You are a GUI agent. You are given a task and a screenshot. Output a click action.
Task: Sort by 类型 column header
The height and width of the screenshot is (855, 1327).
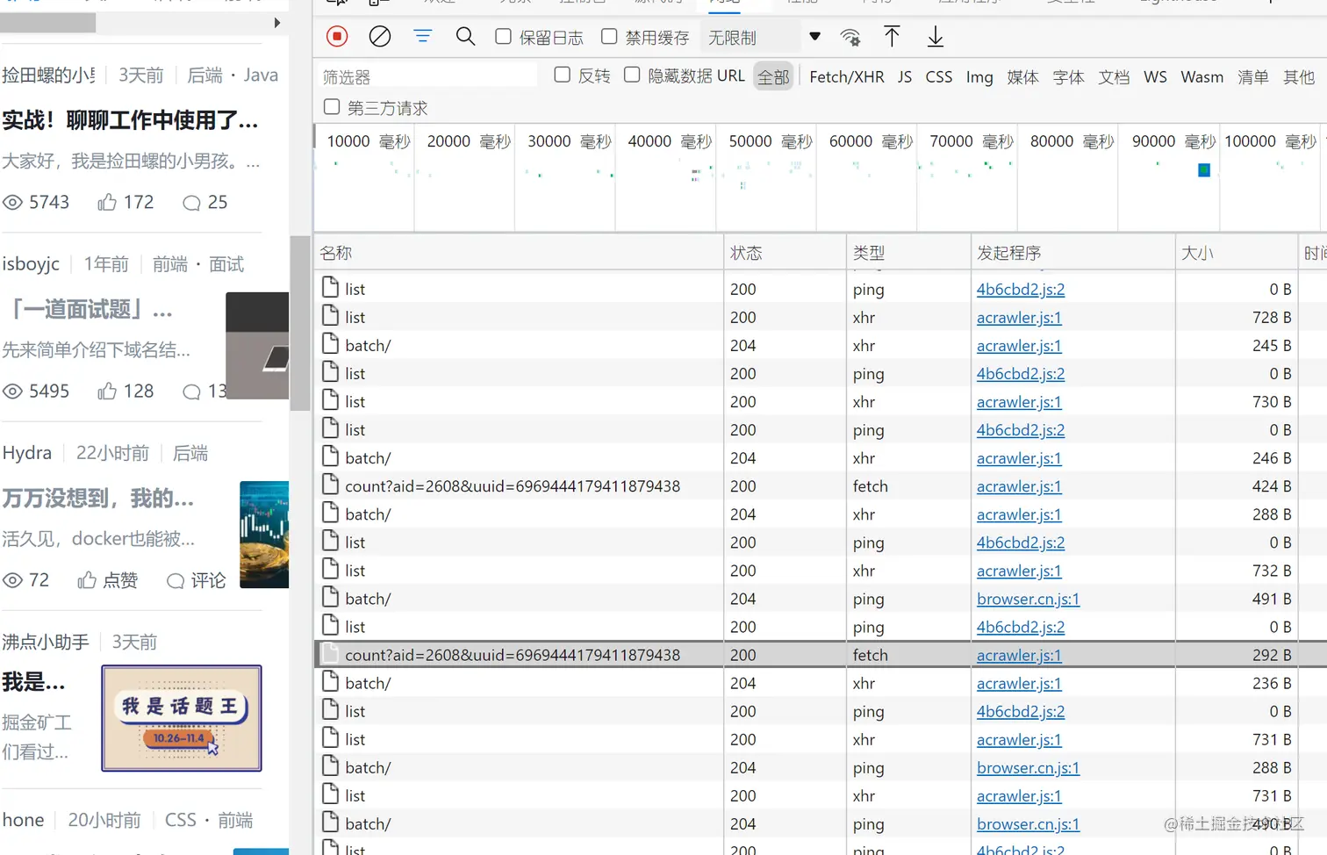click(908, 253)
